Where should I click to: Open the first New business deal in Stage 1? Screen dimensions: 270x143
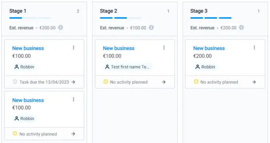(28, 48)
